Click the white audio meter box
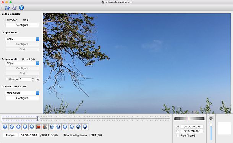Screen dimensions: 233x143 224,128
